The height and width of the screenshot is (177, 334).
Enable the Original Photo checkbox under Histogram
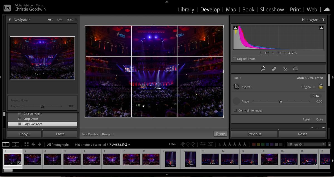pos(235,59)
